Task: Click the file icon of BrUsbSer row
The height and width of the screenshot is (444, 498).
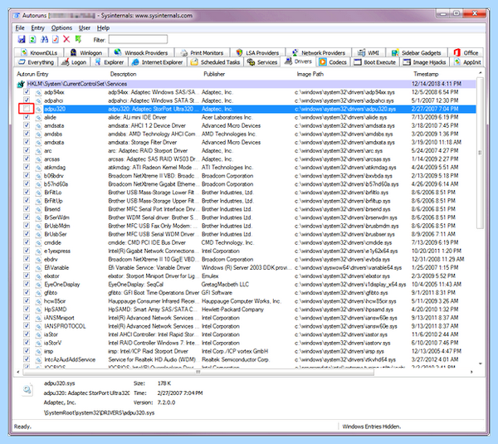Action: click(x=38, y=234)
